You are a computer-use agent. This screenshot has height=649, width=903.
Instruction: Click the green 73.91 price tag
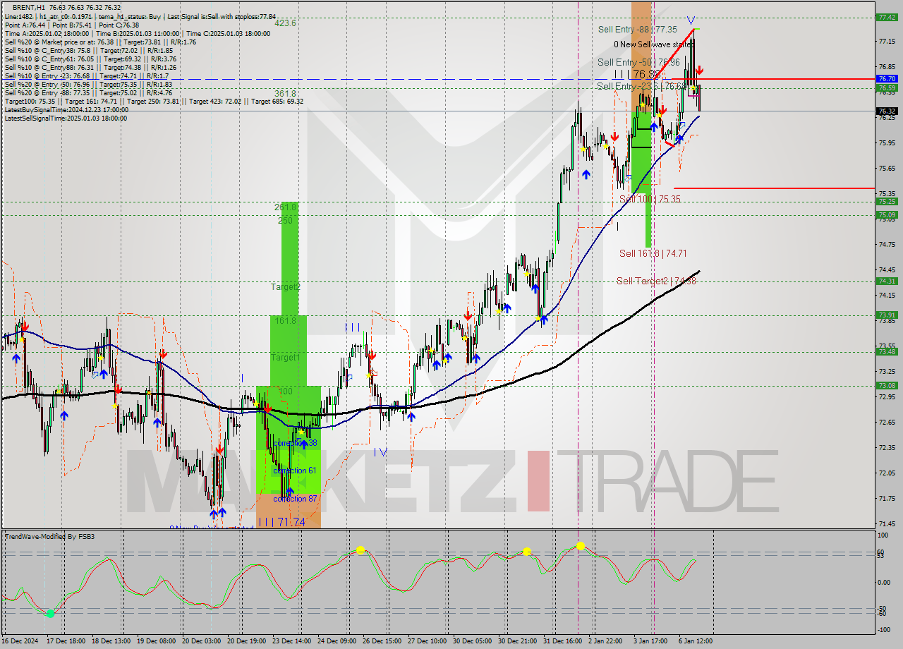886,315
